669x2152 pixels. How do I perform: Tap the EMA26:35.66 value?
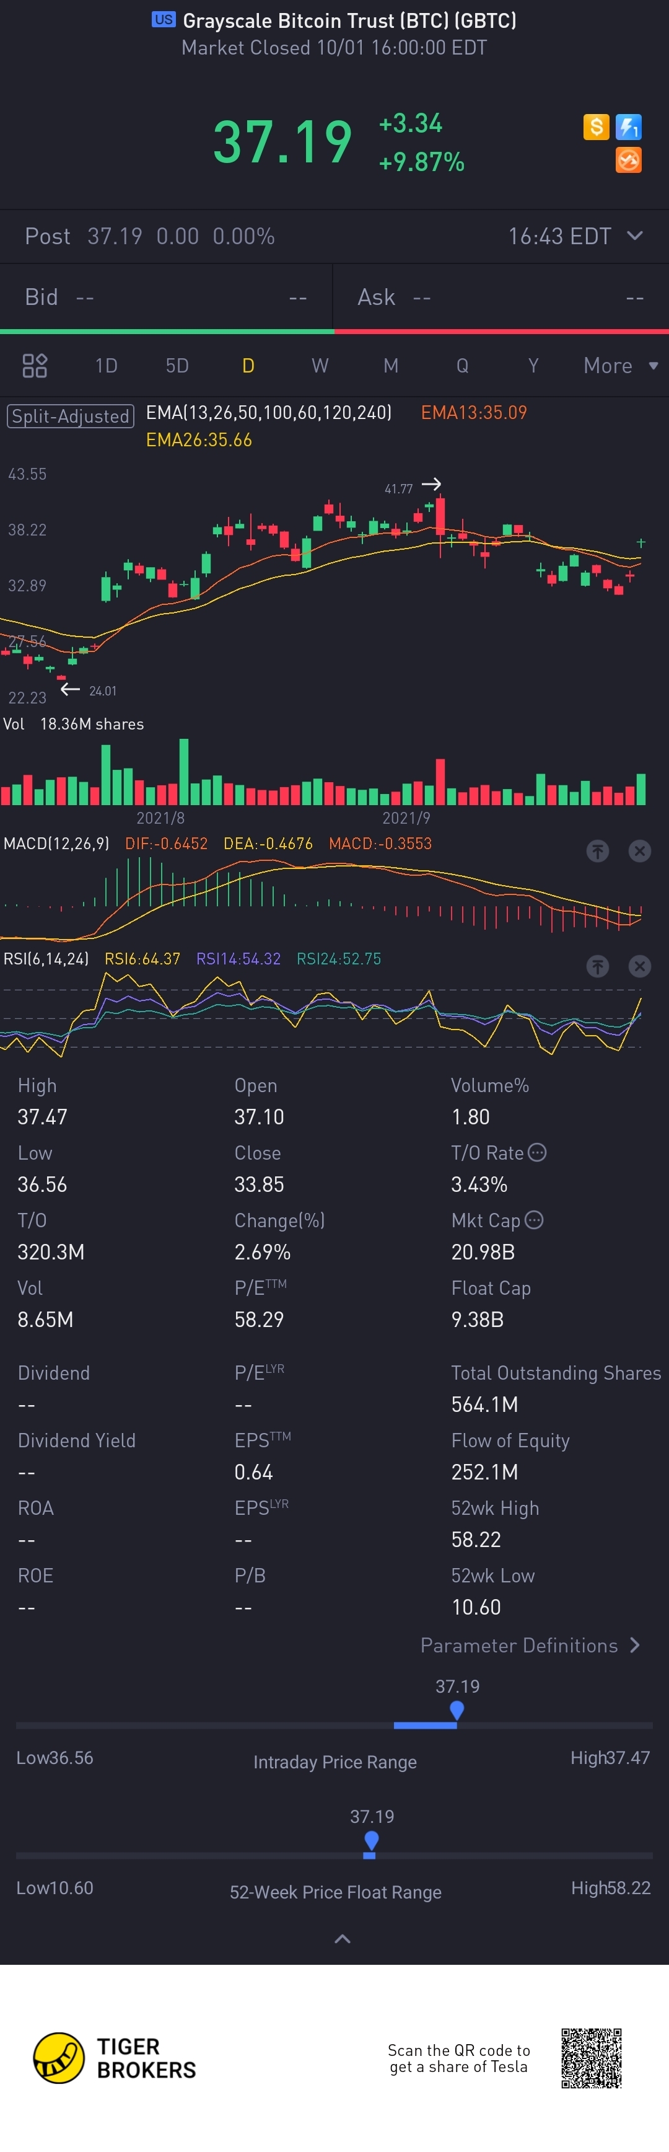tap(199, 439)
